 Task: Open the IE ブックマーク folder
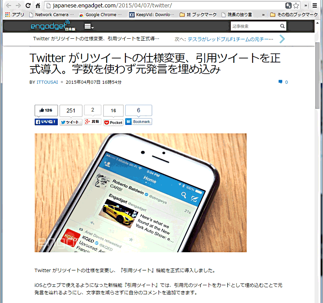(x=198, y=15)
